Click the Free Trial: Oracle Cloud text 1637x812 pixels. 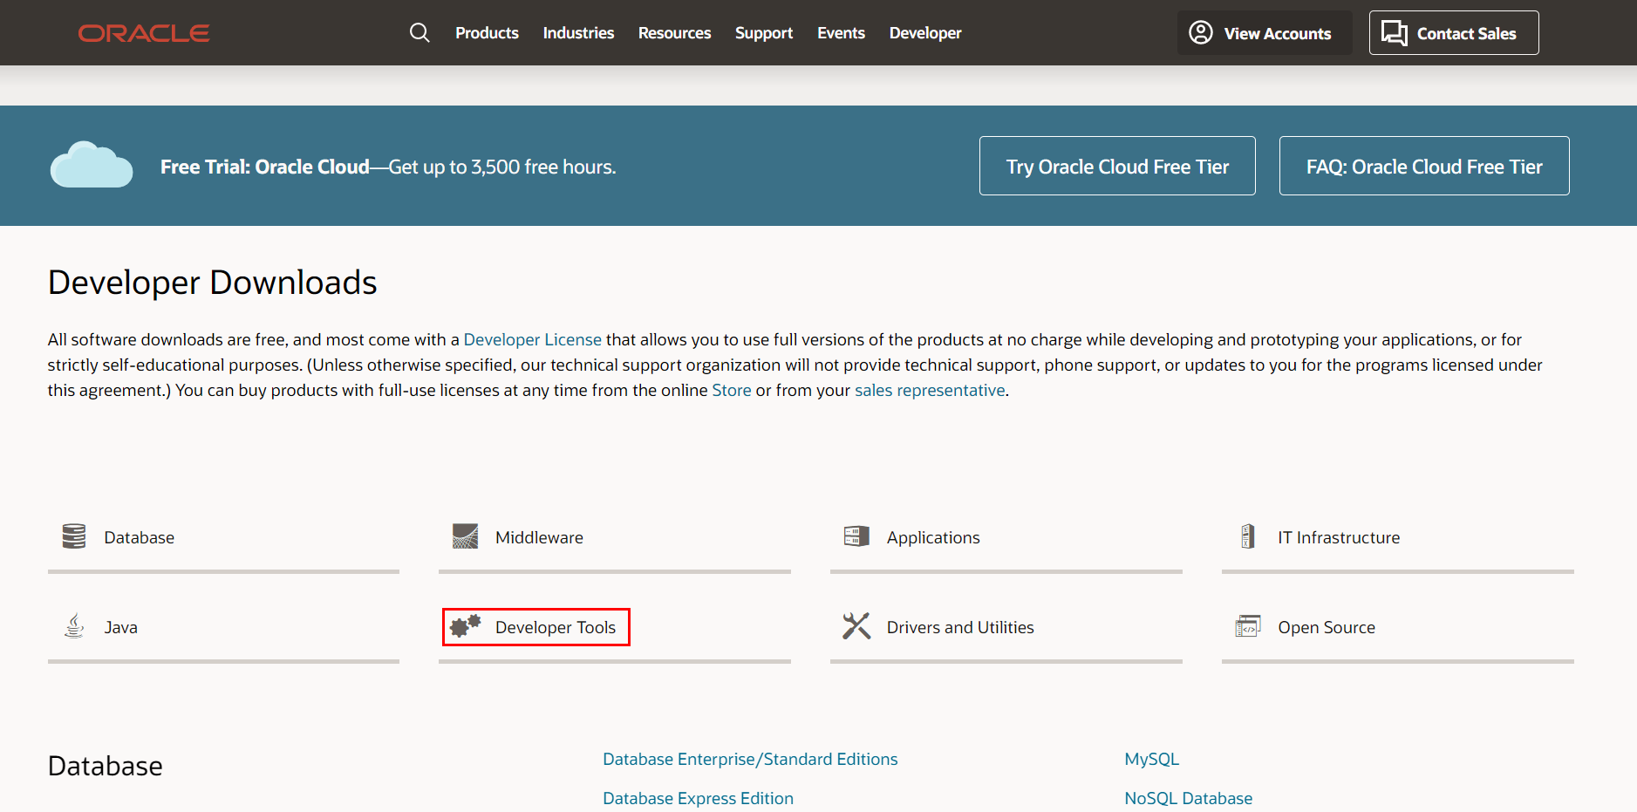tap(265, 167)
